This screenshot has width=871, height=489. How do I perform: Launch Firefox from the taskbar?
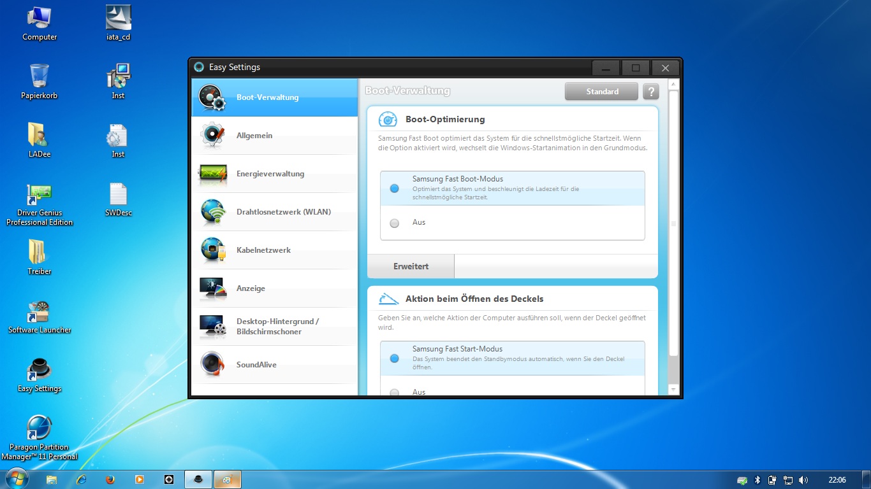[x=110, y=479]
